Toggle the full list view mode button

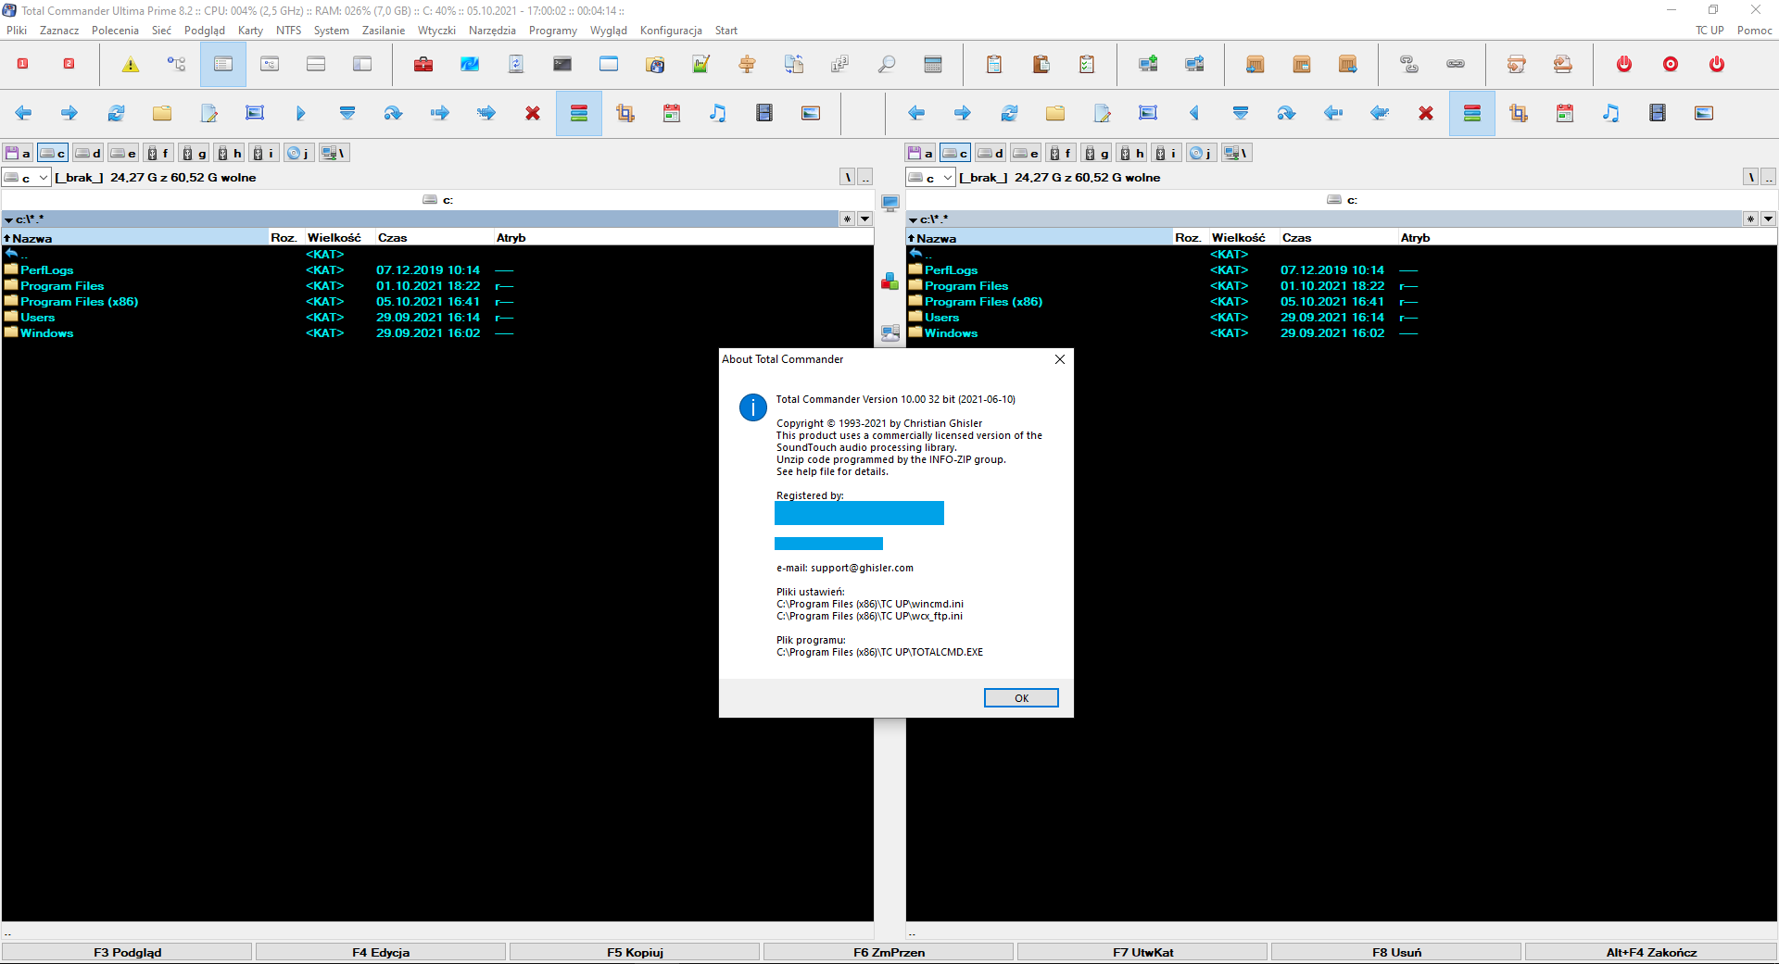click(x=223, y=64)
